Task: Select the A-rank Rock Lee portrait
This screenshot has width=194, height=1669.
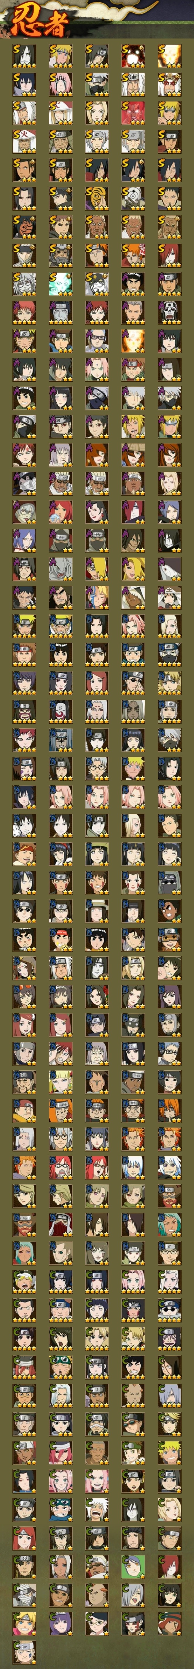Action: point(25,399)
